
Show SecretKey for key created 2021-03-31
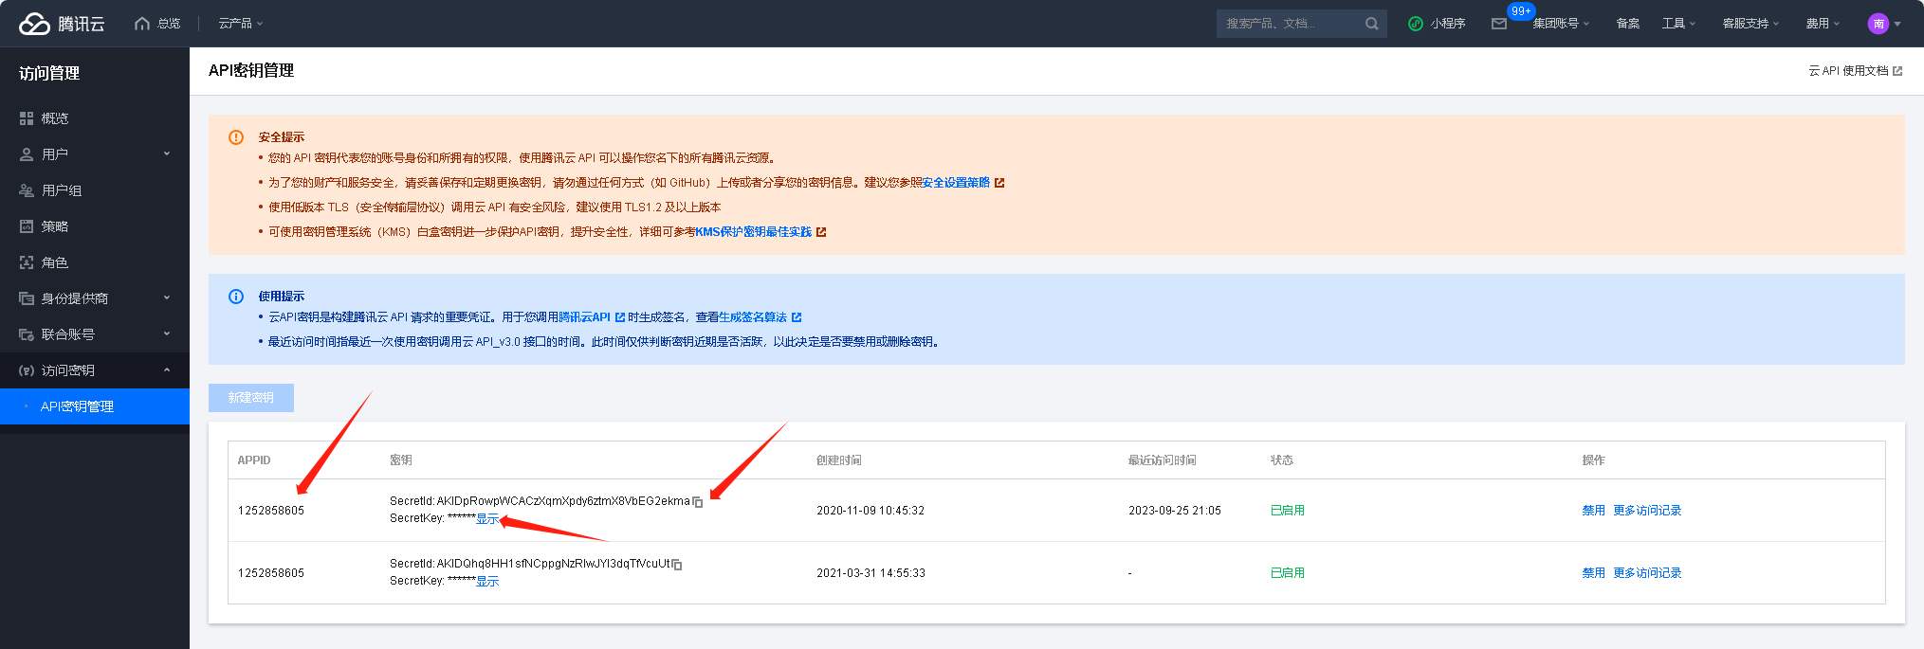coord(487,582)
